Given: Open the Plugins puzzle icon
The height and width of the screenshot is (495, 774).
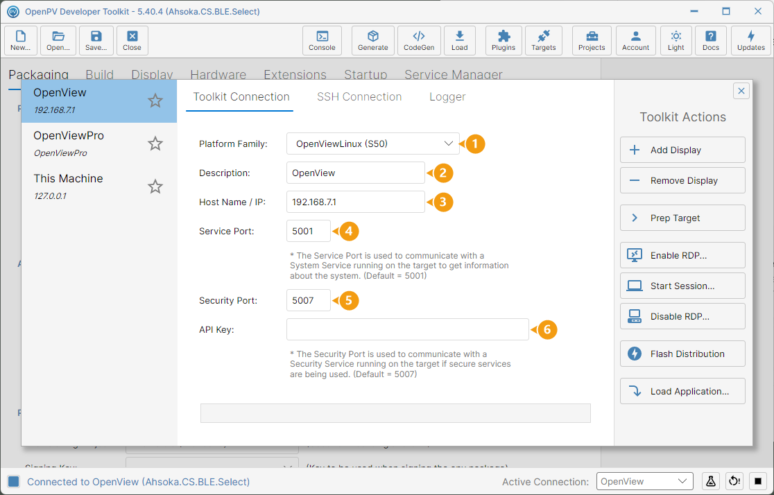Looking at the screenshot, I should [504, 40].
